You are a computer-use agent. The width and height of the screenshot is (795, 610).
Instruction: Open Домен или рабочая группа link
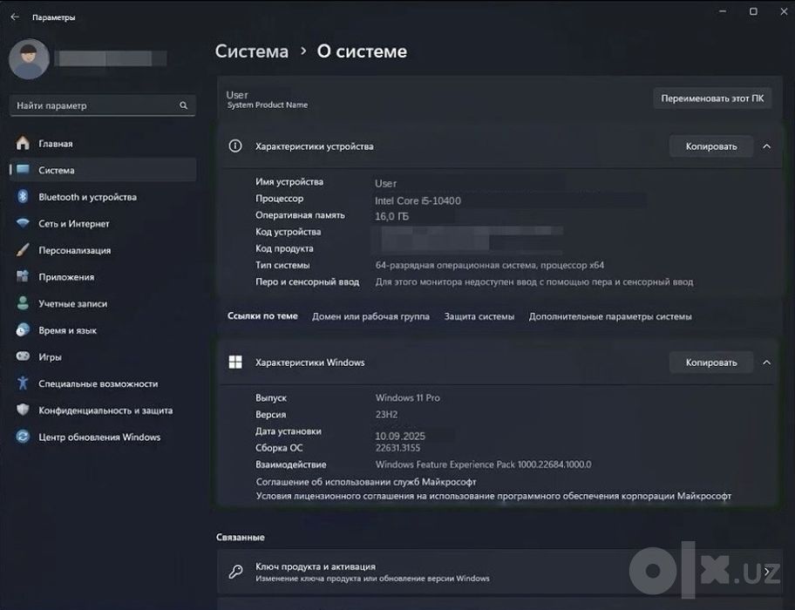coord(370,316)
